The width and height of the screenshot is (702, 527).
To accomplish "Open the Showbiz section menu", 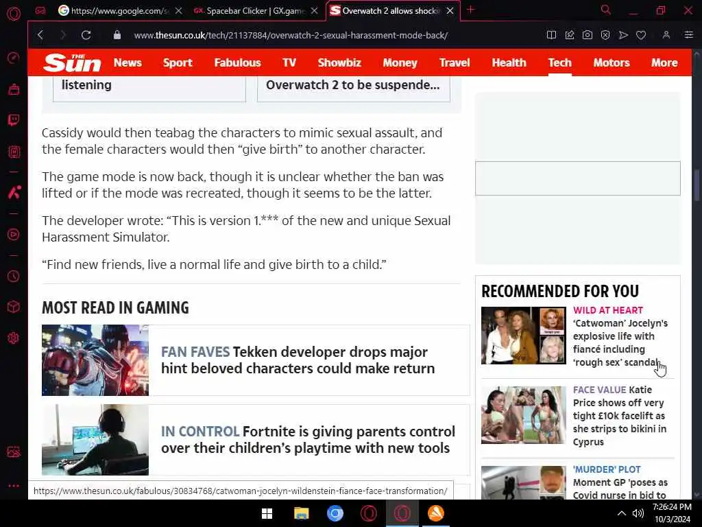I will [x=339, y=62].
